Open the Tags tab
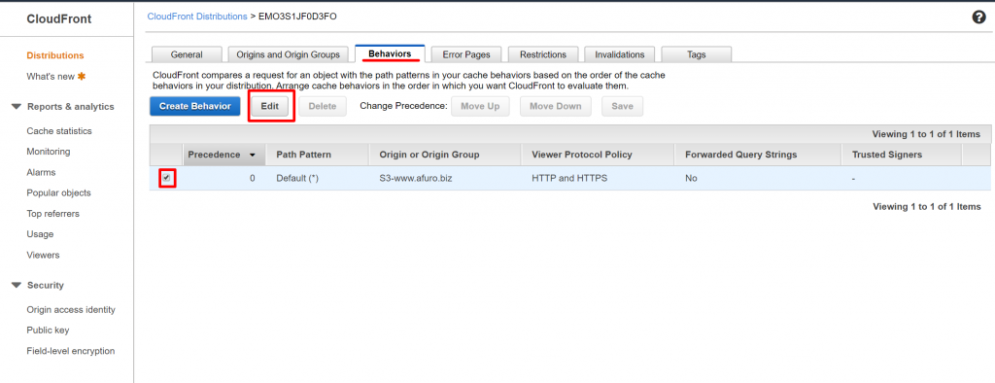Screen dimensions: 995x383 click(696, 54)
